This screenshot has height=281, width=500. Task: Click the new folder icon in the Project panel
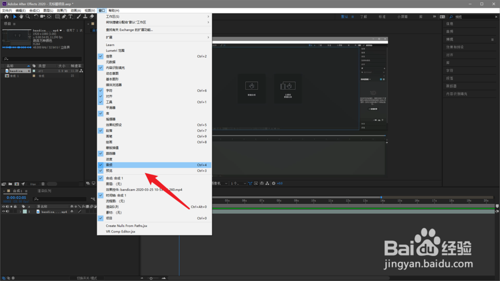[x=10, y=184]
